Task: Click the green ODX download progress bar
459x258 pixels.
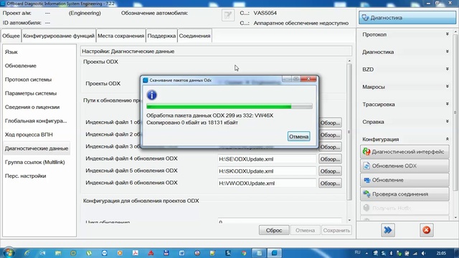Action: [x=229, y=106]
